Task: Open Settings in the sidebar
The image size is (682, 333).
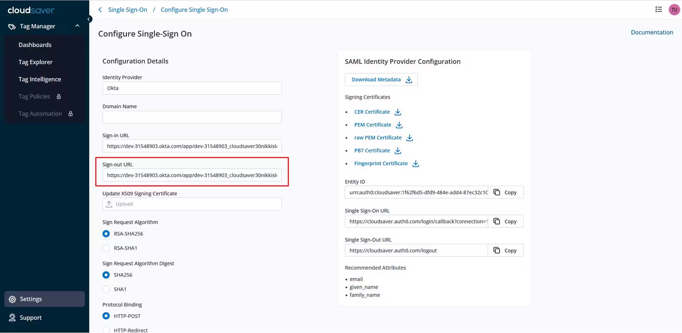Action: pyautogui.click(x=31, y=299)
